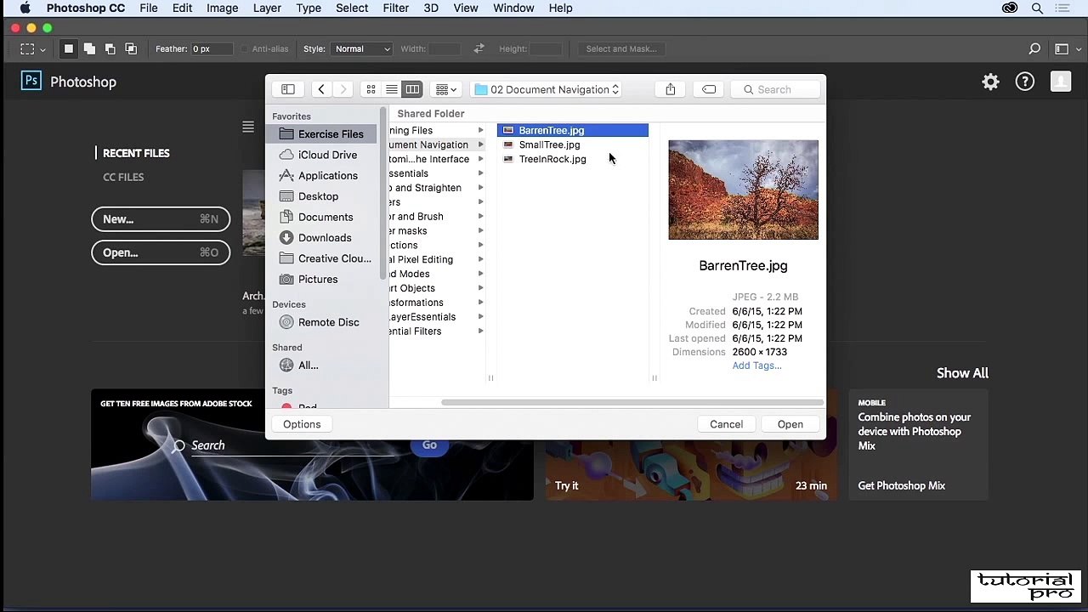Choose the New selection mode icon
1088x612 pixels.
coord(69,49)
